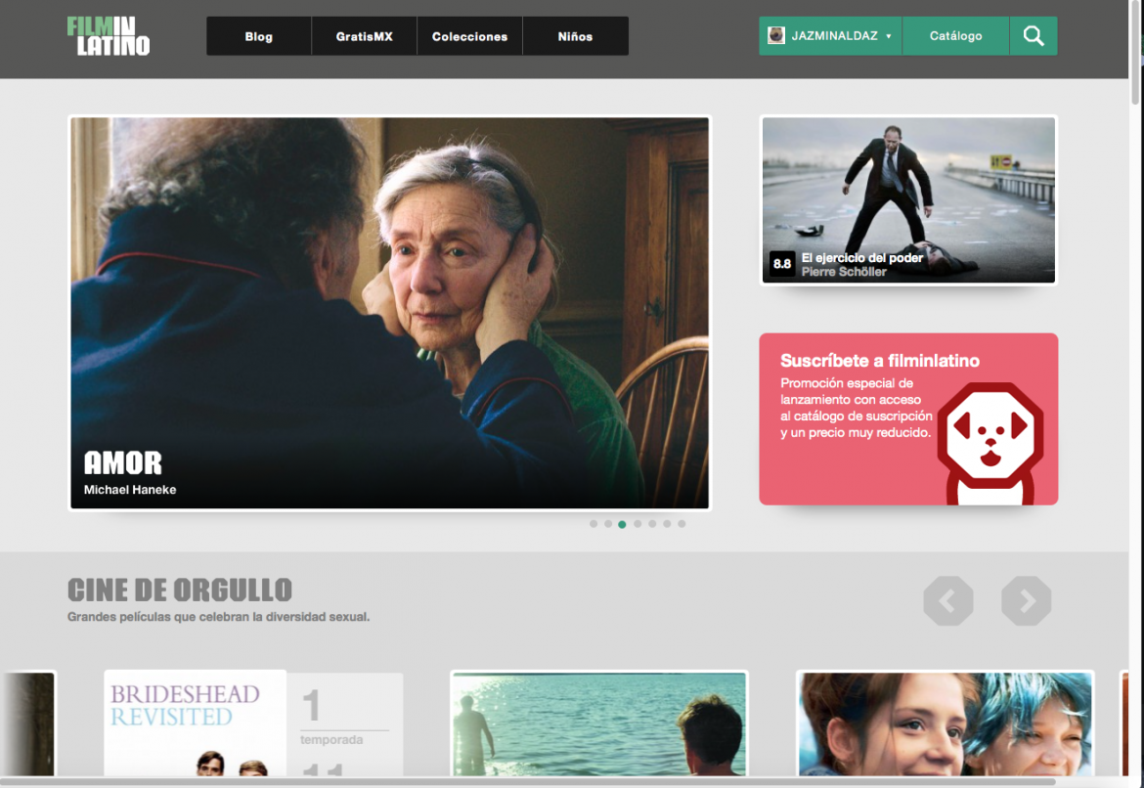Click the red dog mascot icon

(x=990, y=443)
